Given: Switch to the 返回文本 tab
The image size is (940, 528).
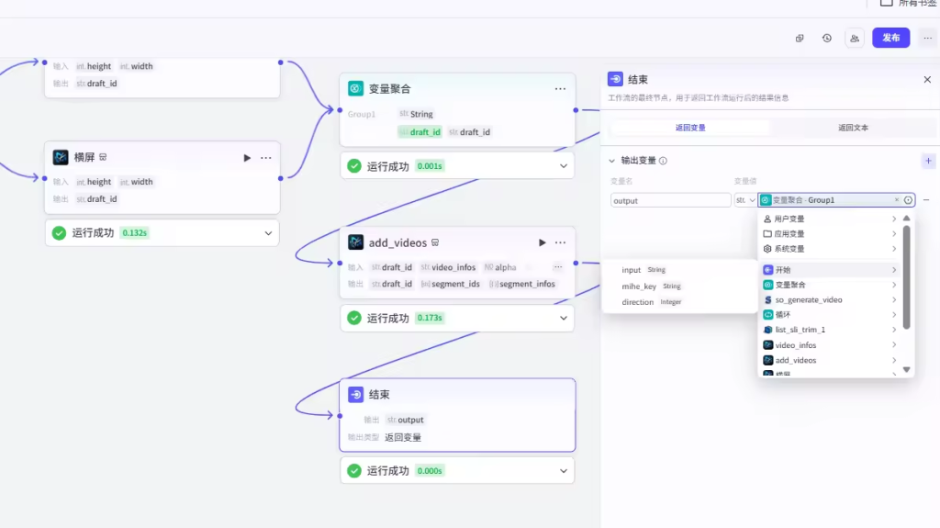Looking at the screenshot, I should [853, 128].
